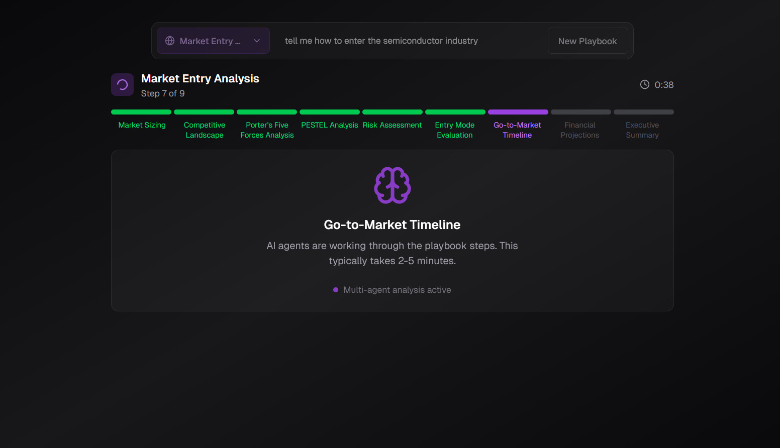Click the clock icon next to the 0:38 timer
Screen dimensions: 780x448
pyautogui.click(x=645, y=84)
